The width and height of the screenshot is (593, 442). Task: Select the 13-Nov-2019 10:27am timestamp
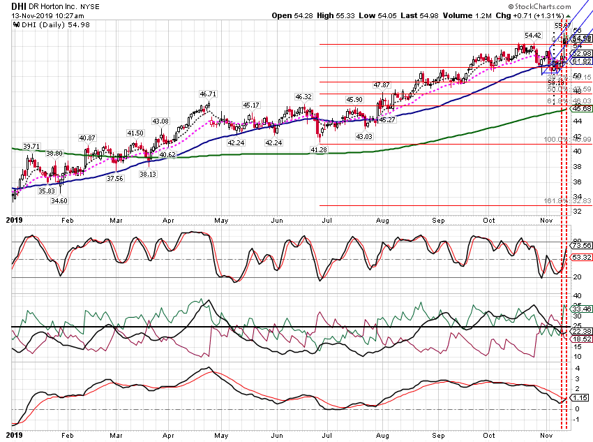(47, 16)
